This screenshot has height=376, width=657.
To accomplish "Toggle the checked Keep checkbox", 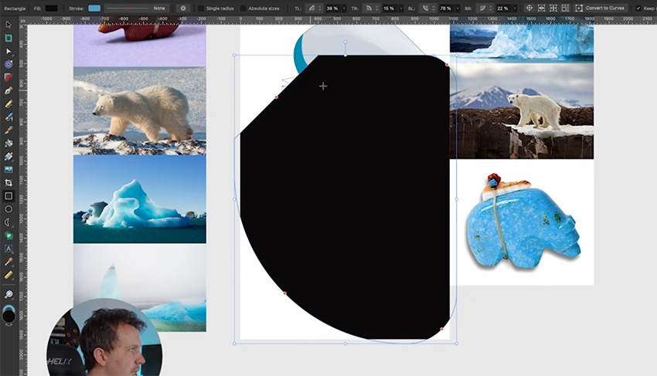I will pos(638,8).
